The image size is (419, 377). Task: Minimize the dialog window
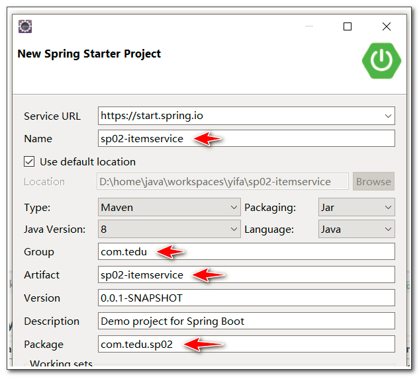point(309,26)
